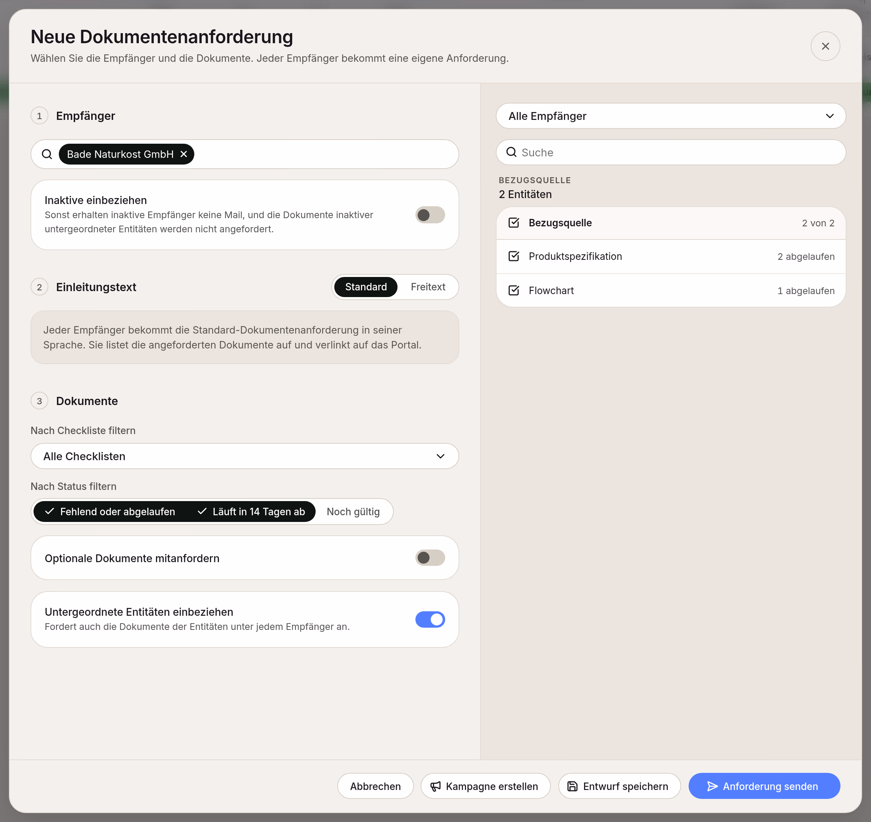Click the magnifier icon in the Suche field
The image size is (871, 822).
(511, 152)
